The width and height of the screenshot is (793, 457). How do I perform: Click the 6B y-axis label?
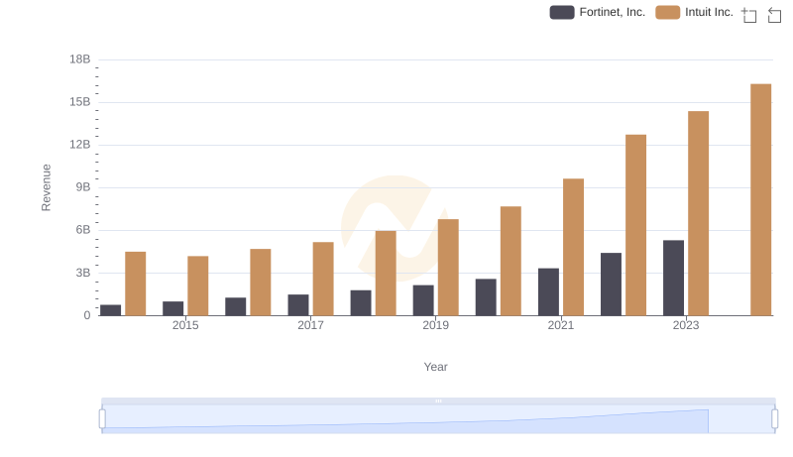pyautogui.click(x=83, y=230)
